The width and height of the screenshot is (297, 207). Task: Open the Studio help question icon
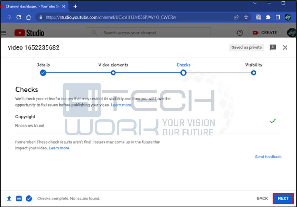point(240,33)
